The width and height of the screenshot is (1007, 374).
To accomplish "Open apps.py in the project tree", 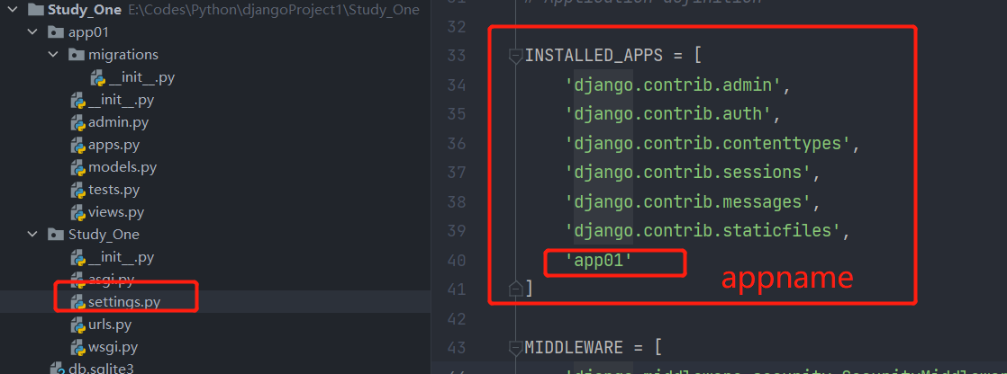I will click(x=113, y=145).
